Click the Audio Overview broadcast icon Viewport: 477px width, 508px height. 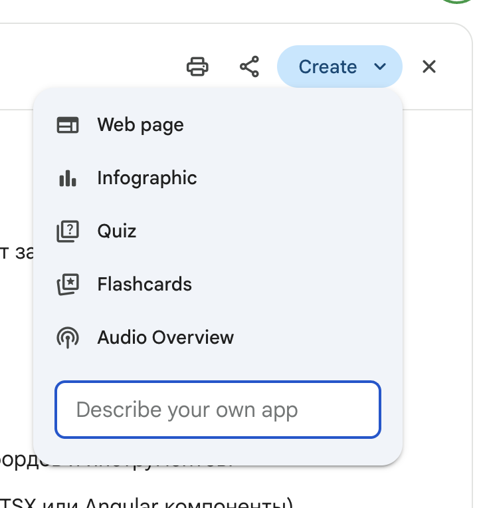point(68,338)
